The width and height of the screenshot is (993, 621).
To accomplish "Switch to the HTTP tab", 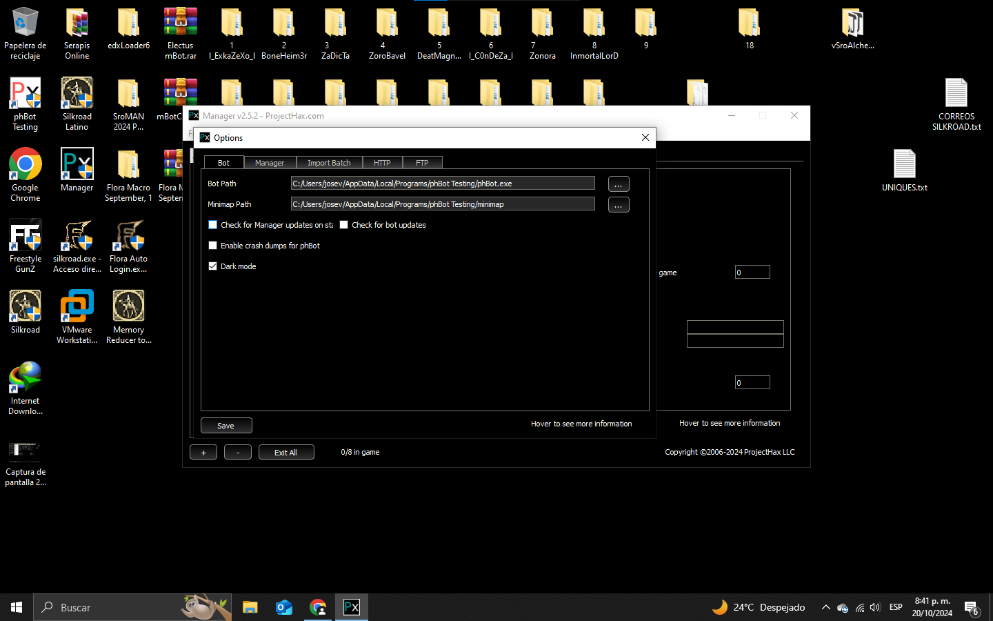I will [x=382, y=163].
